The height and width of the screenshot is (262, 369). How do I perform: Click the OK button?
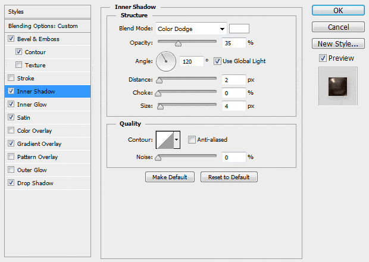(337, 11)
